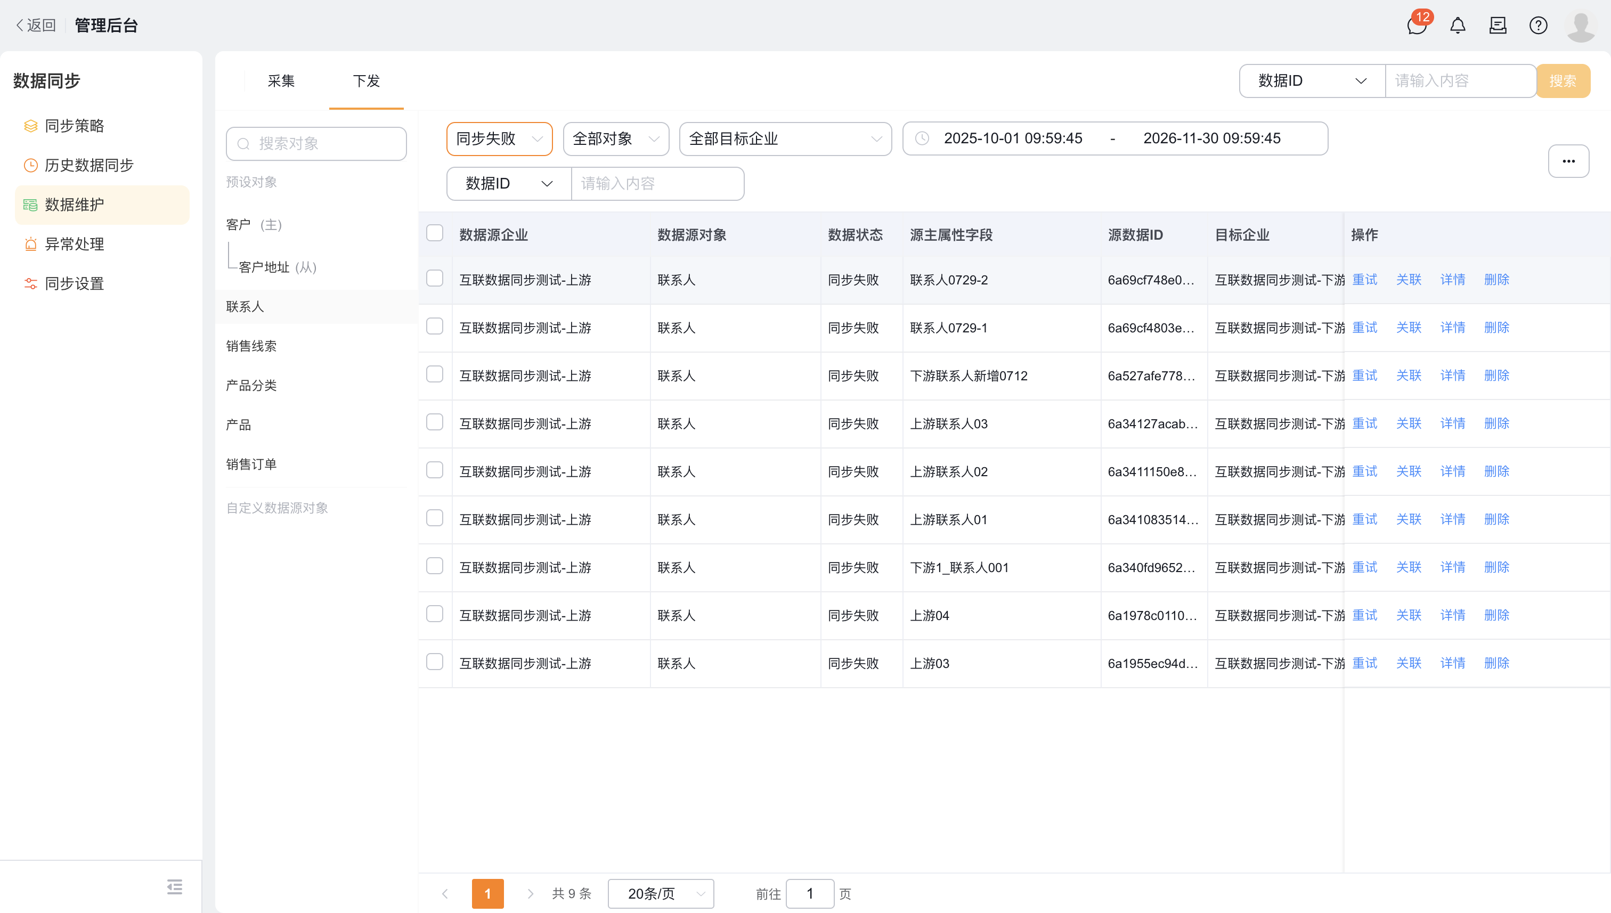Select 客户地址 (从) in the object list
Viewport: 1611px width, 913px height.
277,268
